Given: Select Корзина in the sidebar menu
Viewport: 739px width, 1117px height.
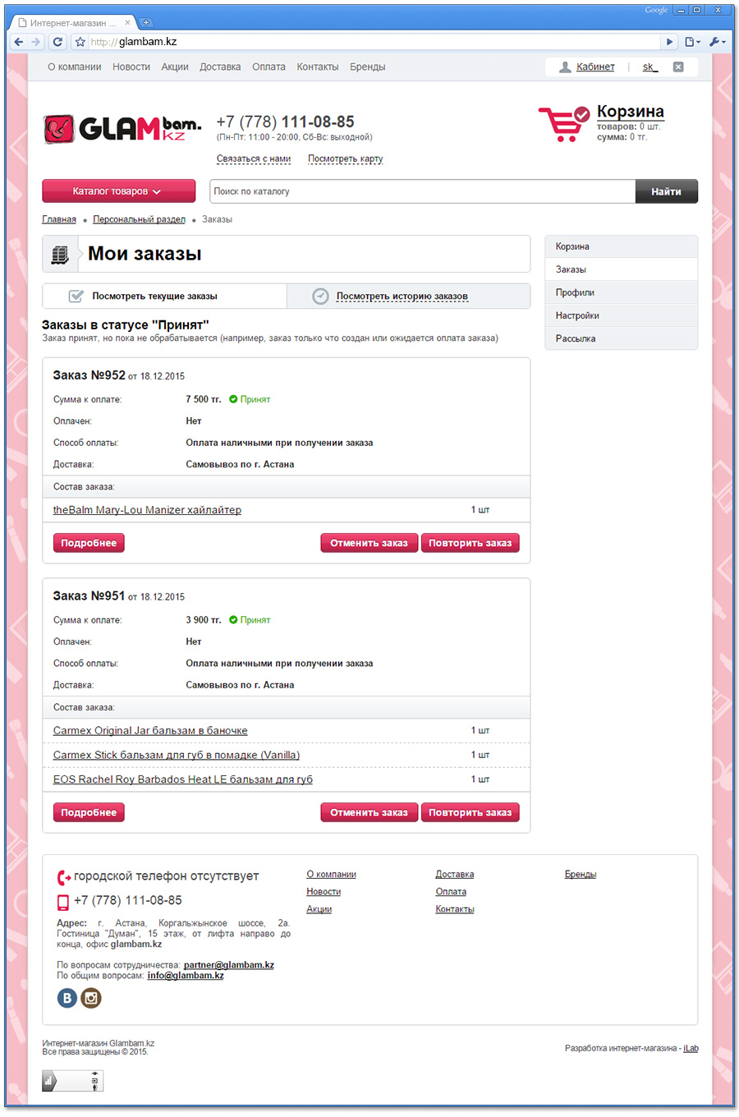Looking at the screenshot, I should pos(622,246).
